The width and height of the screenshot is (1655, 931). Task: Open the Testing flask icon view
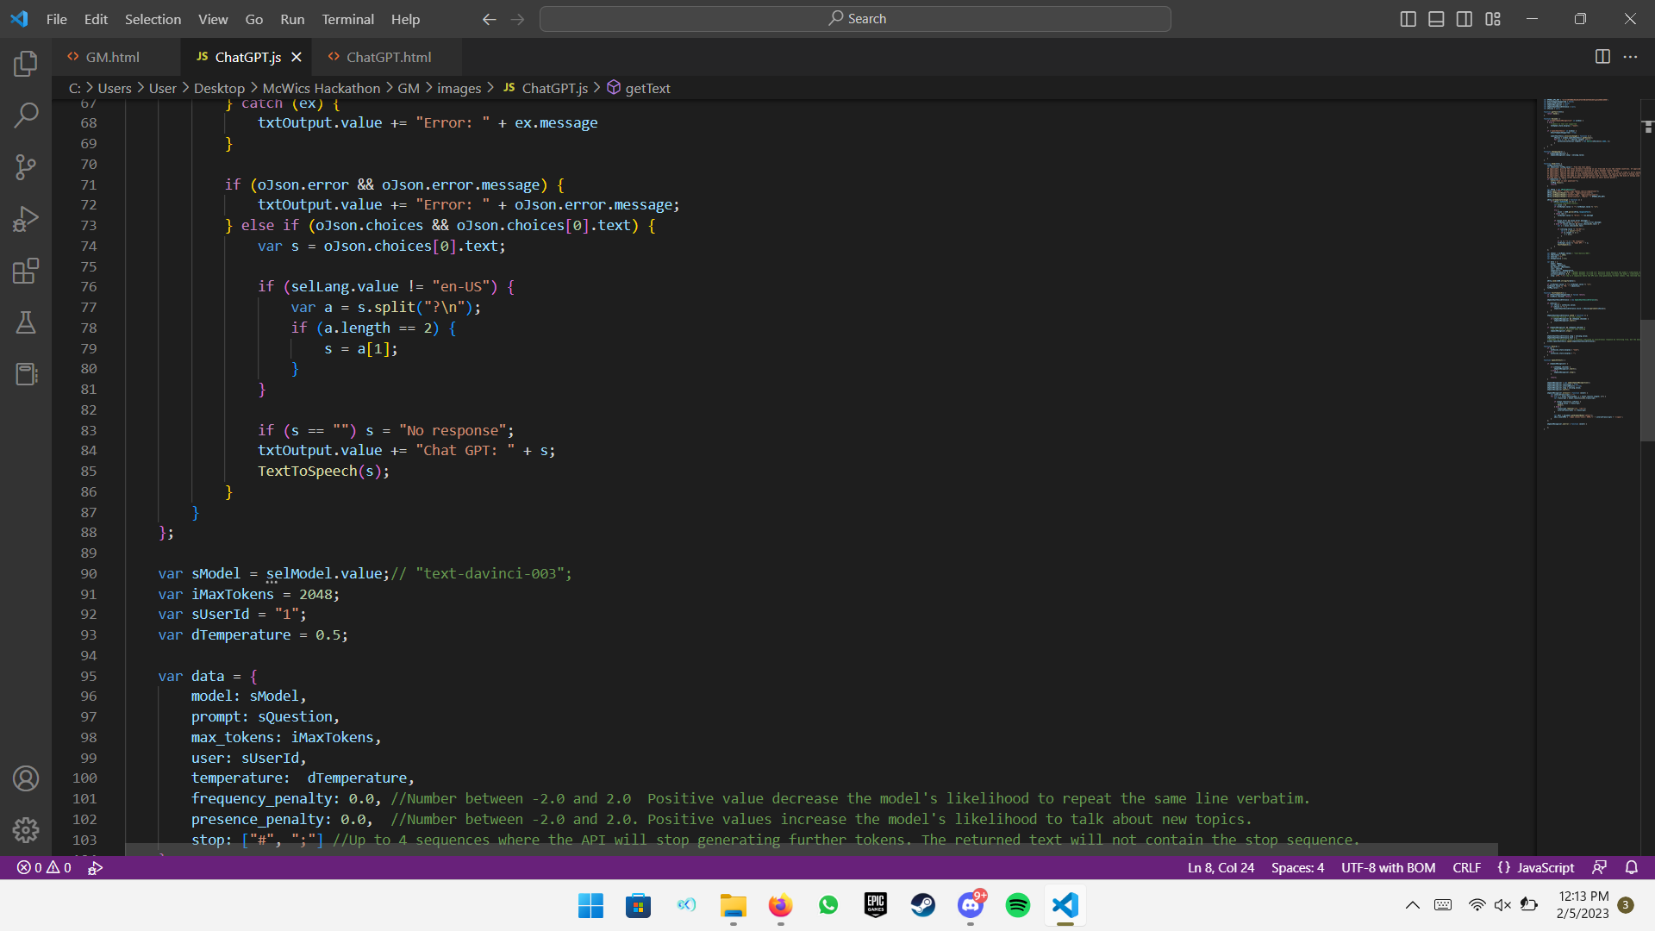[26, 322]
